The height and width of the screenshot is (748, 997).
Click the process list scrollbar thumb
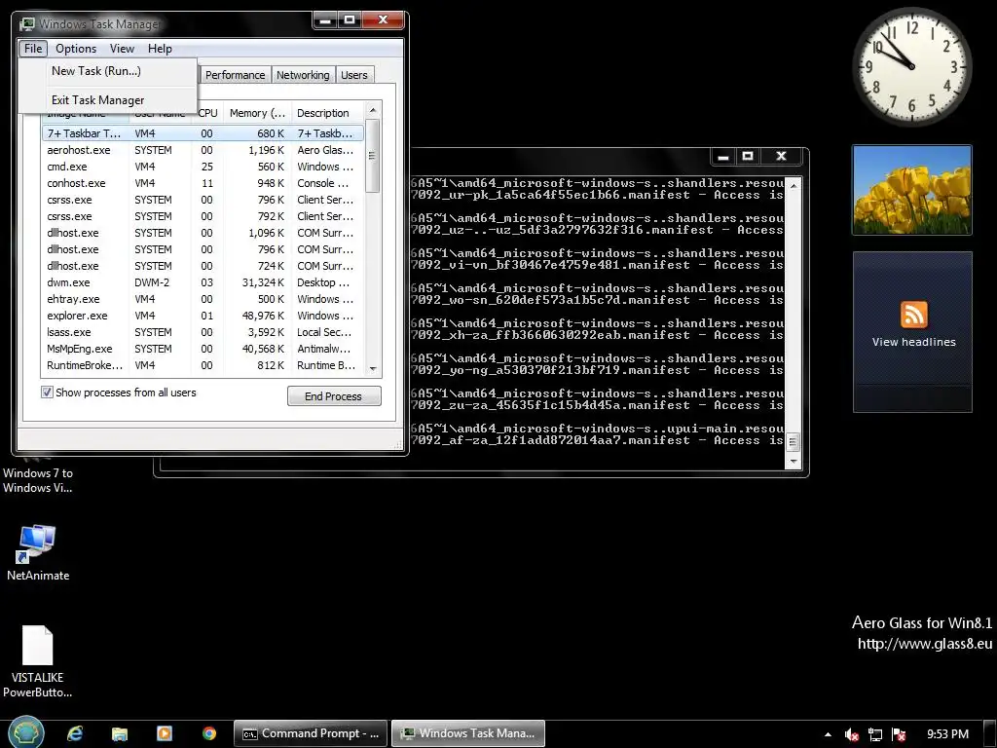(x=373, y=157)
